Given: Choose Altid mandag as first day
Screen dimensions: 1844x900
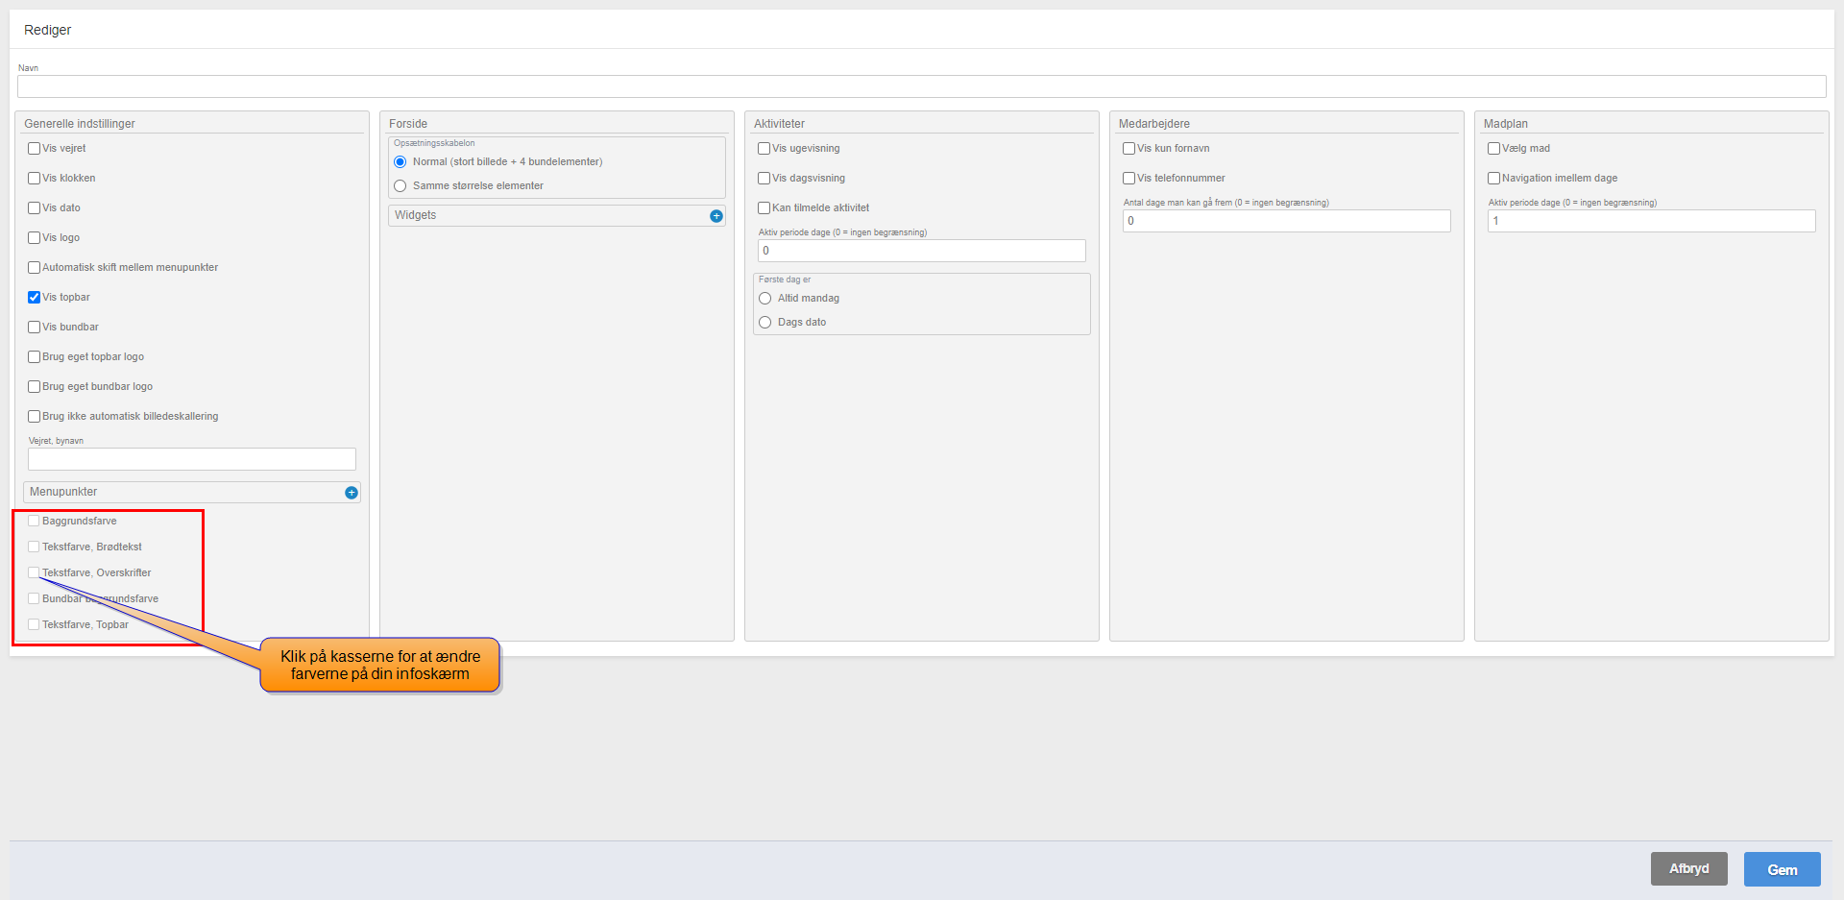Looking at the screenshot, I should click(x=765, y=299).
